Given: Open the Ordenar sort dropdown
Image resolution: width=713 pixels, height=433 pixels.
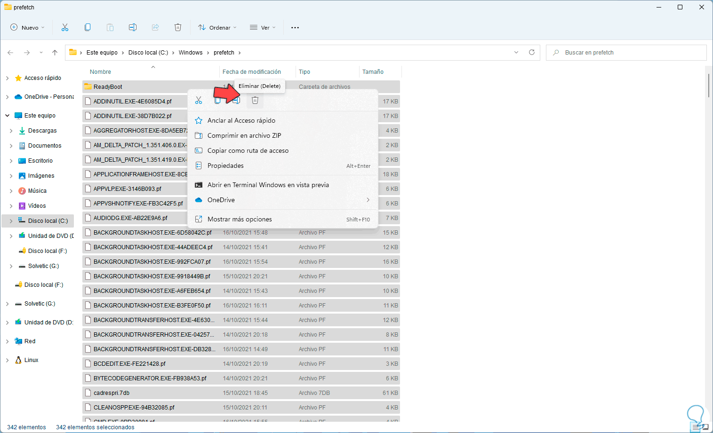Looking at the screenshot, I should tap(217, 27).
